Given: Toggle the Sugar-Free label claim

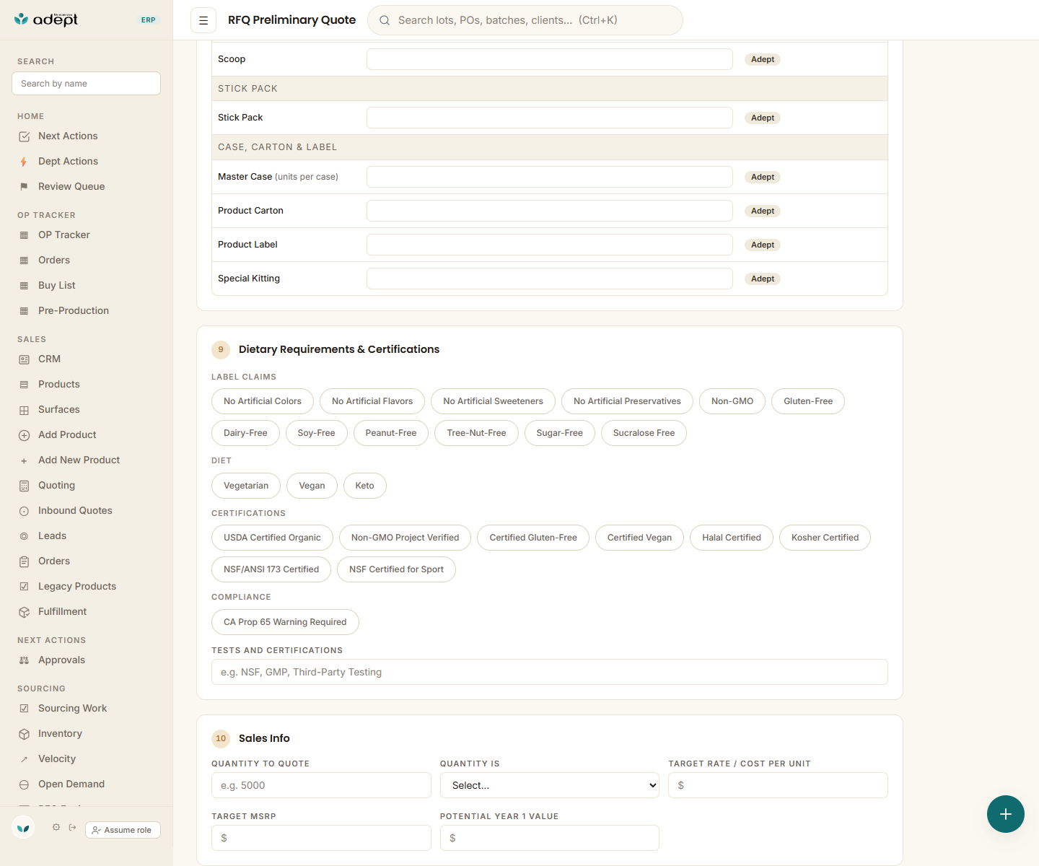Looking at the screenshot, I should coord(560,433).
